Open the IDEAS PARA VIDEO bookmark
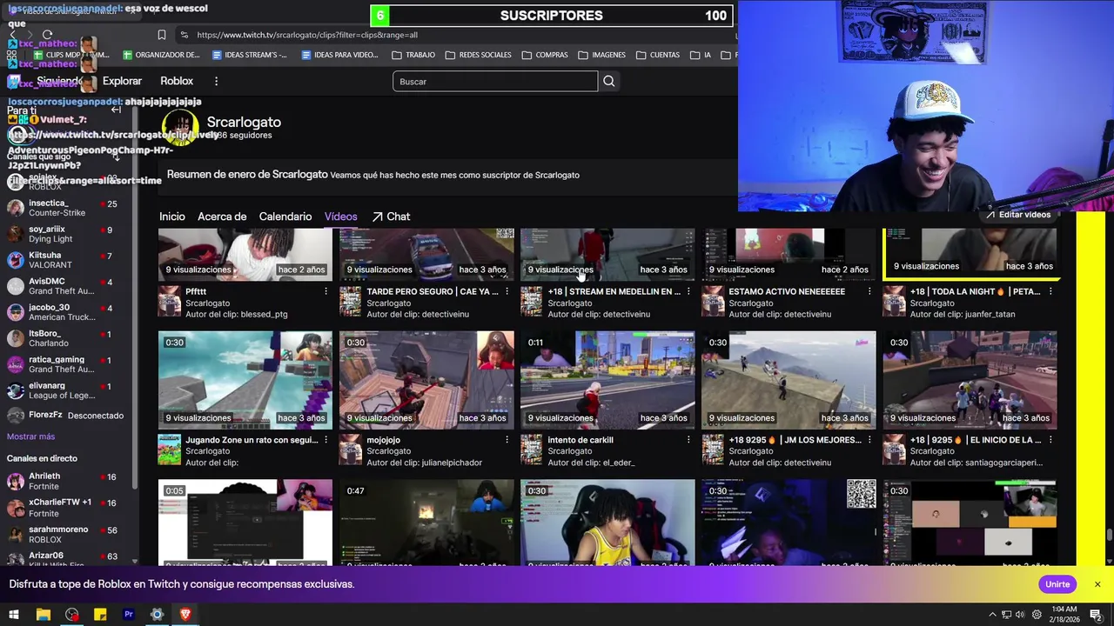The width and height of the screenshot is (1114, 626). click(x=339, y=55)
